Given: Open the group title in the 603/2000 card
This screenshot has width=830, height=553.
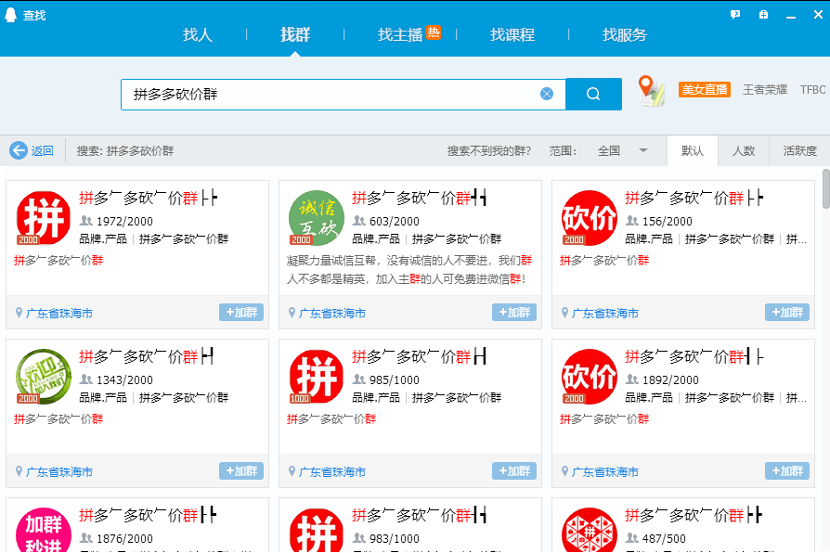Looking at the screenshot, I should [420, 198].
